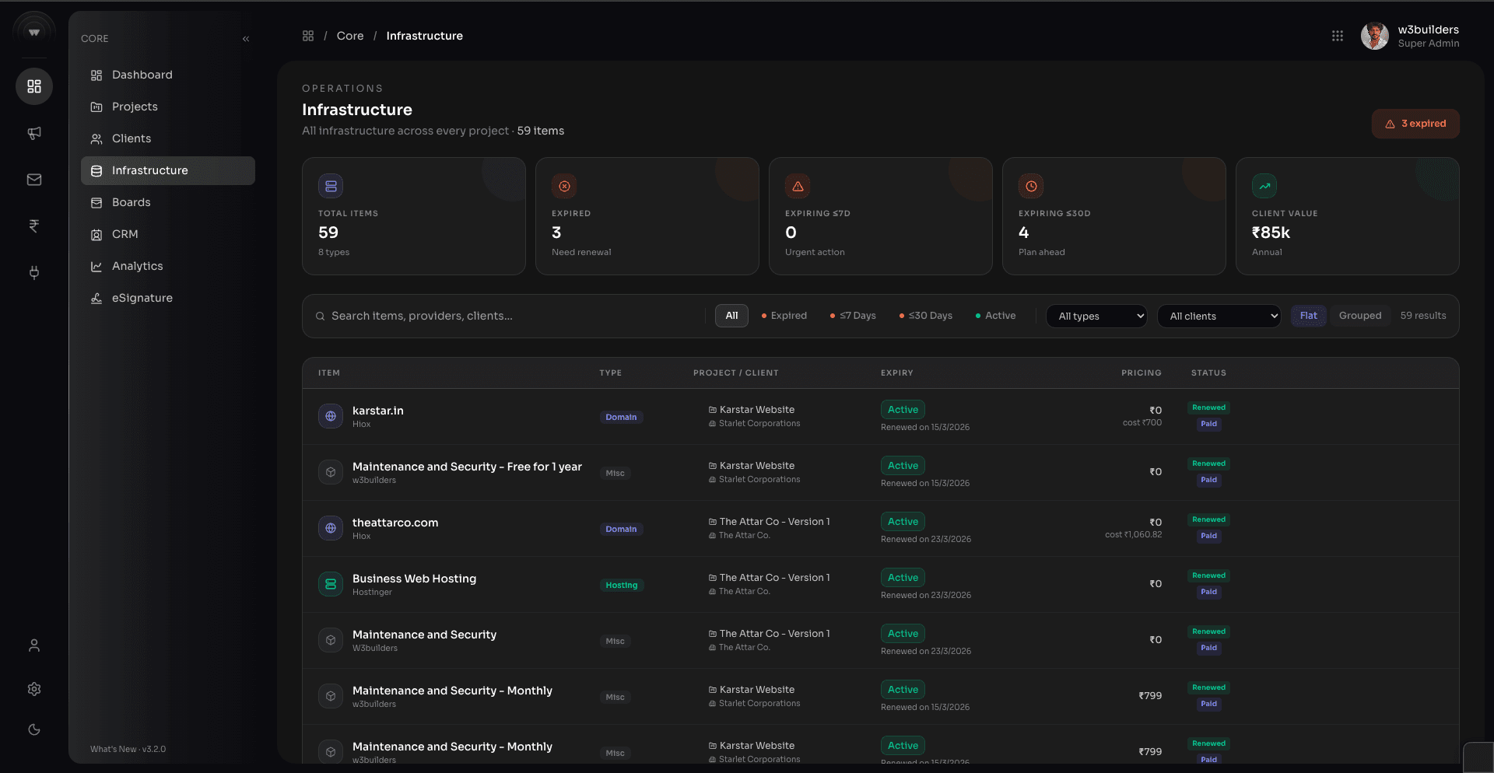Open Boards in sidebar
Viewport: 1494px width, 773px height.
[x=168, y=202]
